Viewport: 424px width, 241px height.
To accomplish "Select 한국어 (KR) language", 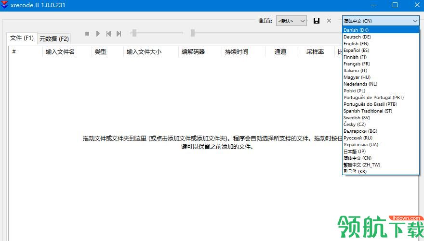I will tap(381, 171).
